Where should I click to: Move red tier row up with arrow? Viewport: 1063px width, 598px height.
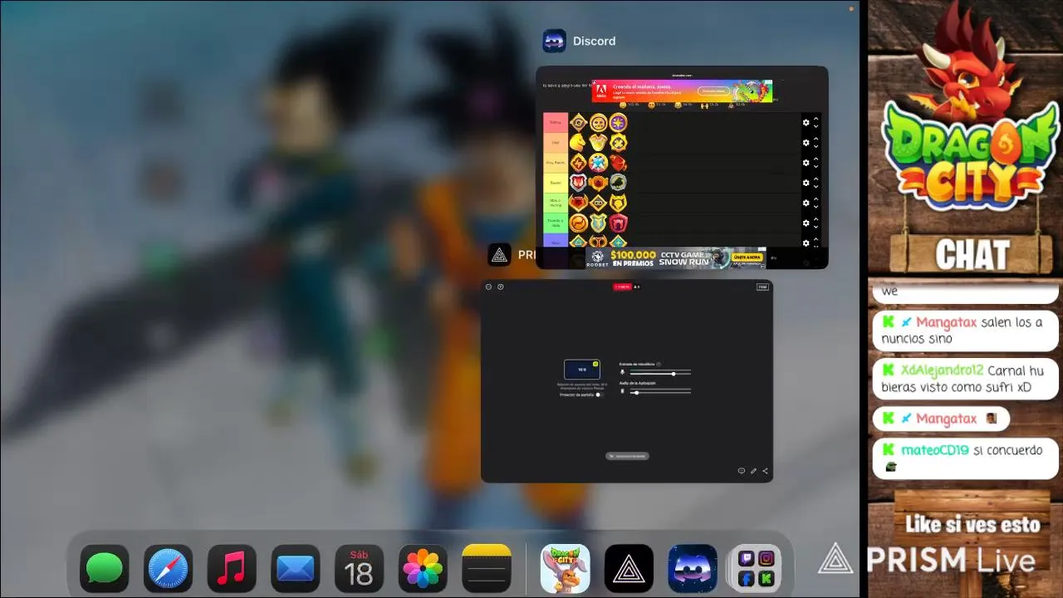pyautogui.click(x=816, y=119)
